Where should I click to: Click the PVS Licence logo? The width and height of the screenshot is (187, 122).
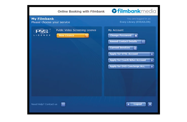click(42, 32)
